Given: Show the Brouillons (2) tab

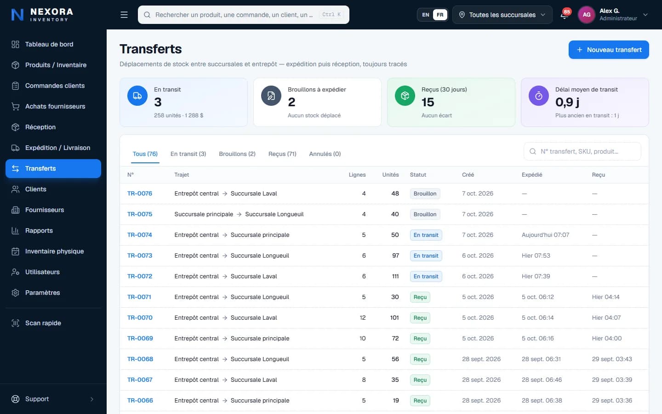Looking at the screenshot, I should pos(237,154).
